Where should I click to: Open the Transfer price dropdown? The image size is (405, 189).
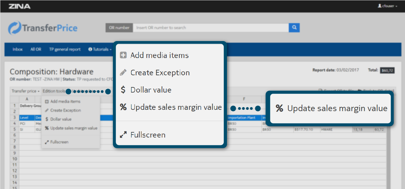tap(25, 91)
